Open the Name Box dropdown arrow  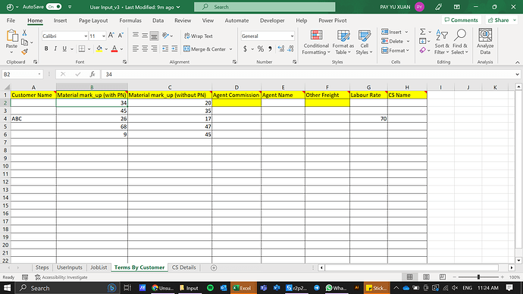39,74
